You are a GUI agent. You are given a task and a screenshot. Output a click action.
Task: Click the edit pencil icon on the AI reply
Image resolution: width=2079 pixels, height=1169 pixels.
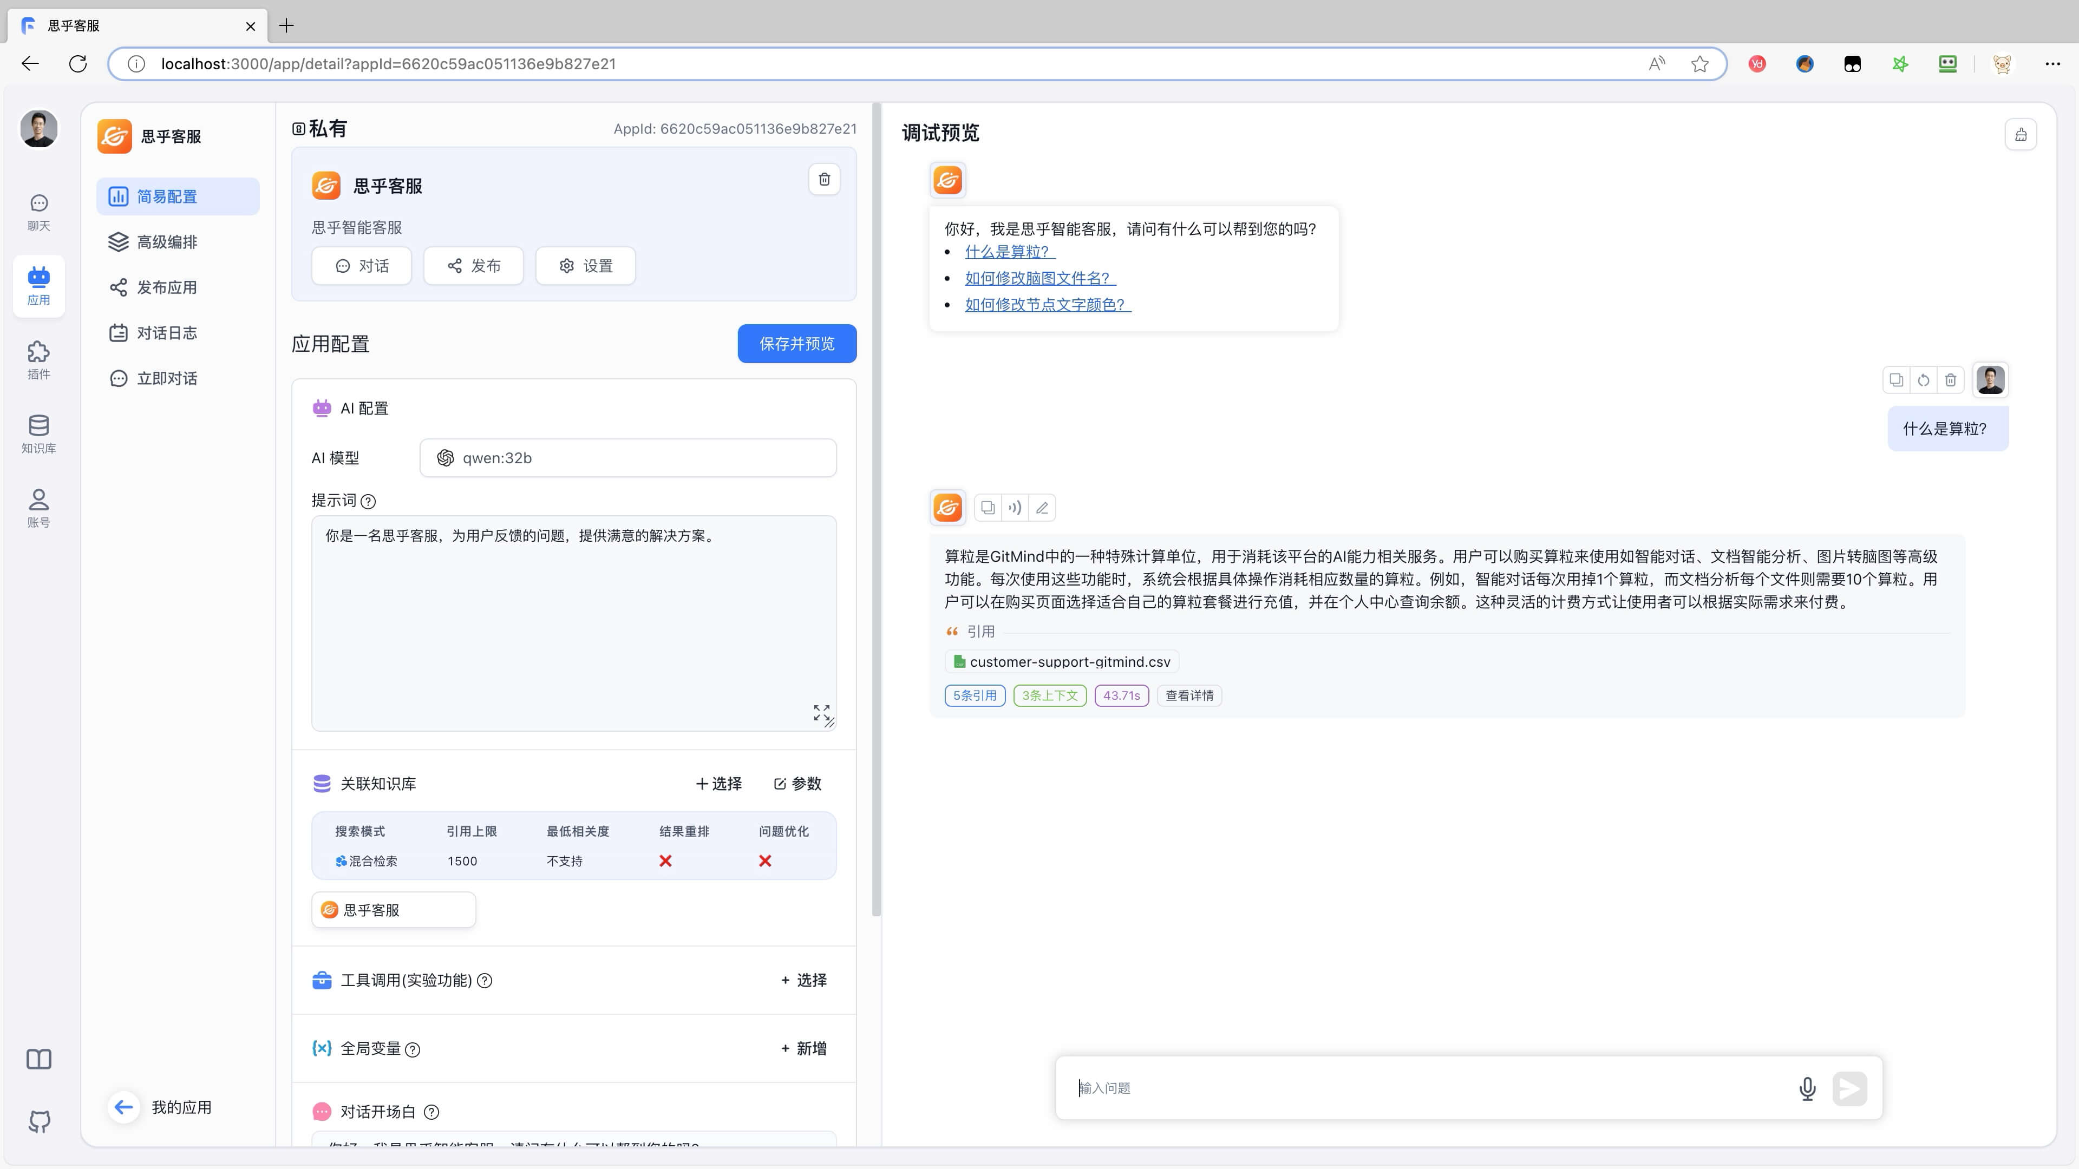1042,508
